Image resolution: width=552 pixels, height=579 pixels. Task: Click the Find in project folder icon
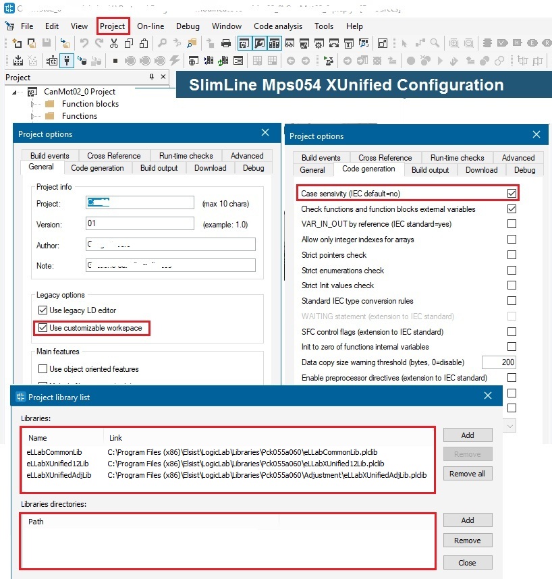tap(192, 44)
